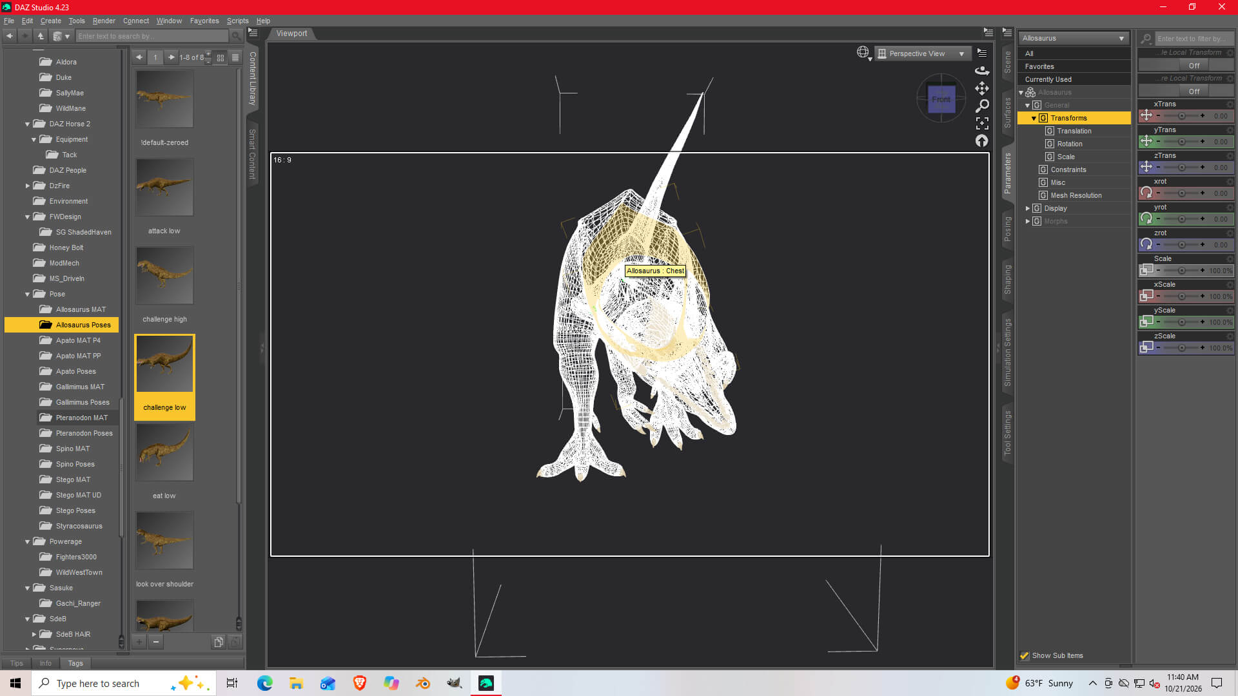The image size is (1238, 696).
Task: Collapse the Transforms property group
Action: 1034,118
